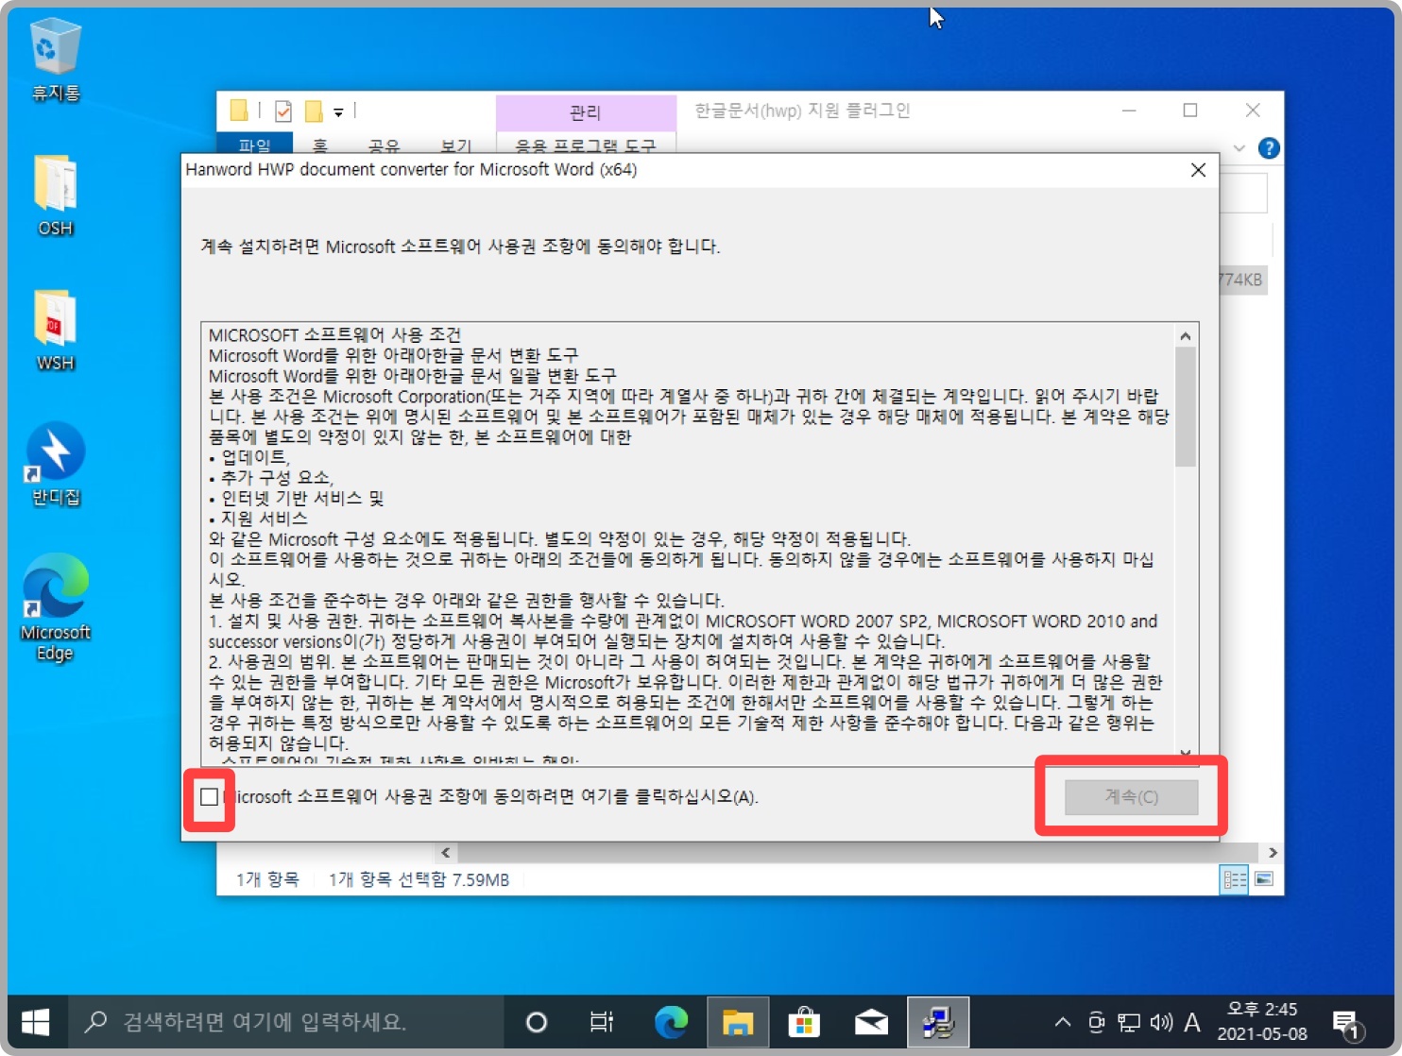Open Microsoft Store from the taskbar
The height and width of the screenshot is (1056, 1402).
(x=804, y=1022)
